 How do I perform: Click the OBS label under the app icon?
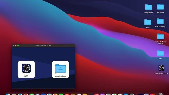pyautogui.click(x=26, y=76)
